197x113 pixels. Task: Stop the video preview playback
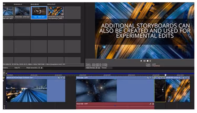point(148,61)
